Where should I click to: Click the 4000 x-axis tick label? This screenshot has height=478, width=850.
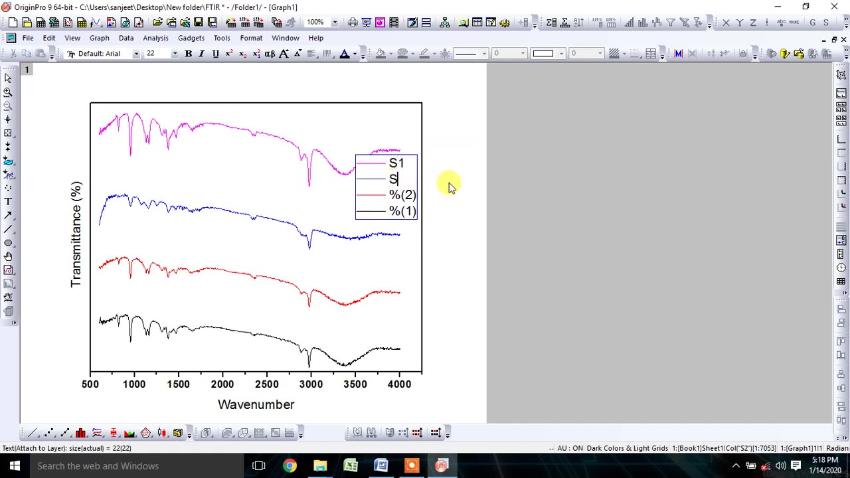click(399, 384)
